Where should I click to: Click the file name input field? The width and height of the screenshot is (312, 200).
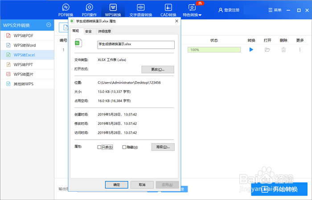click(136, 44)
